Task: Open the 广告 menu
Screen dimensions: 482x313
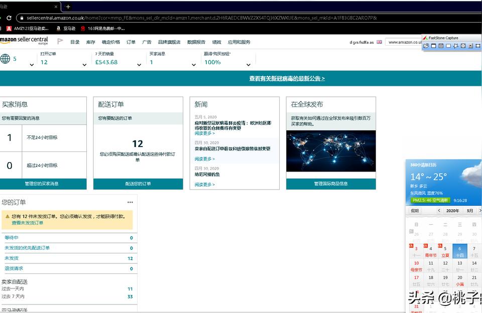Action: [147, 42]
